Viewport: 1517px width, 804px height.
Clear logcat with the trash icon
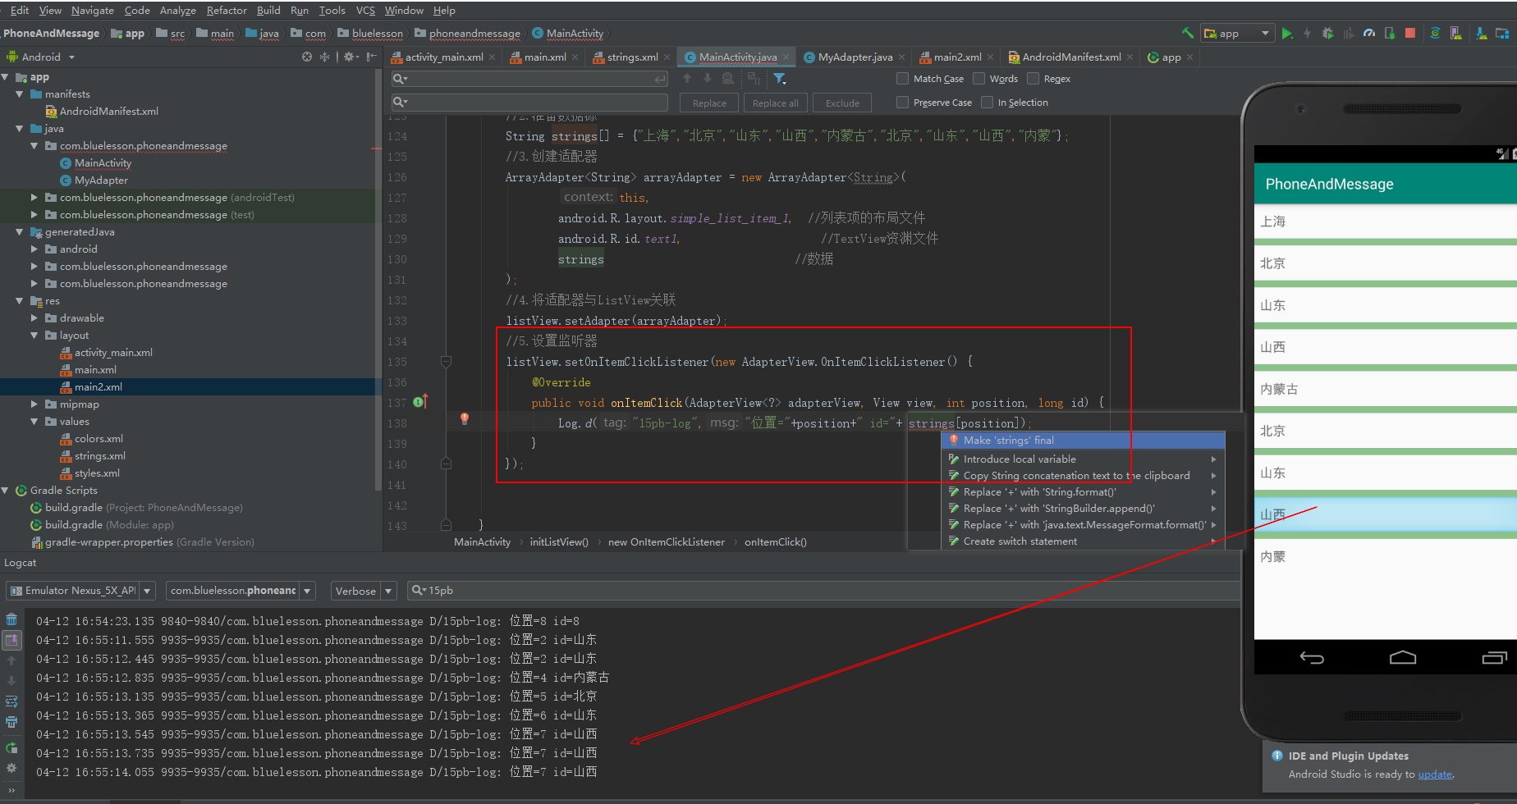coord(11,619)
